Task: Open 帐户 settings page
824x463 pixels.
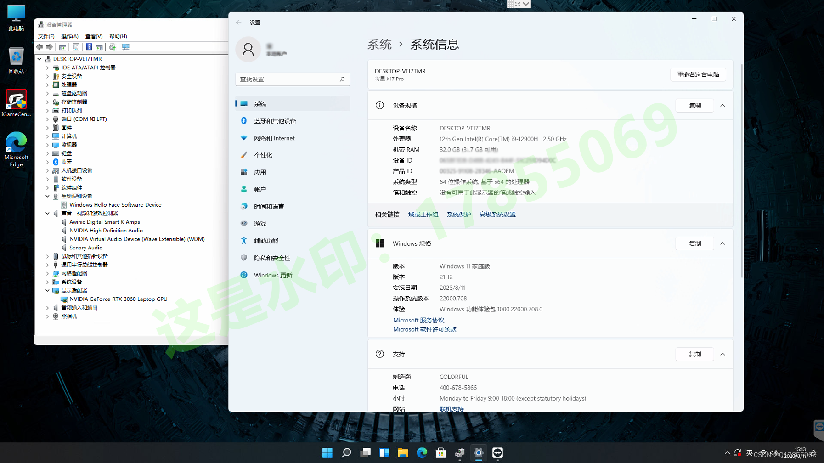Action: 293,189
